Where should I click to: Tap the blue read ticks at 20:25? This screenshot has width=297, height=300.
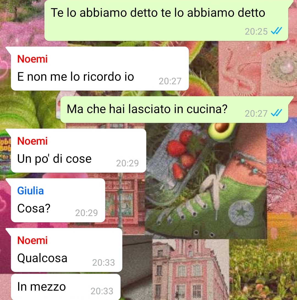pyautogui.click(x=276, y=31)
